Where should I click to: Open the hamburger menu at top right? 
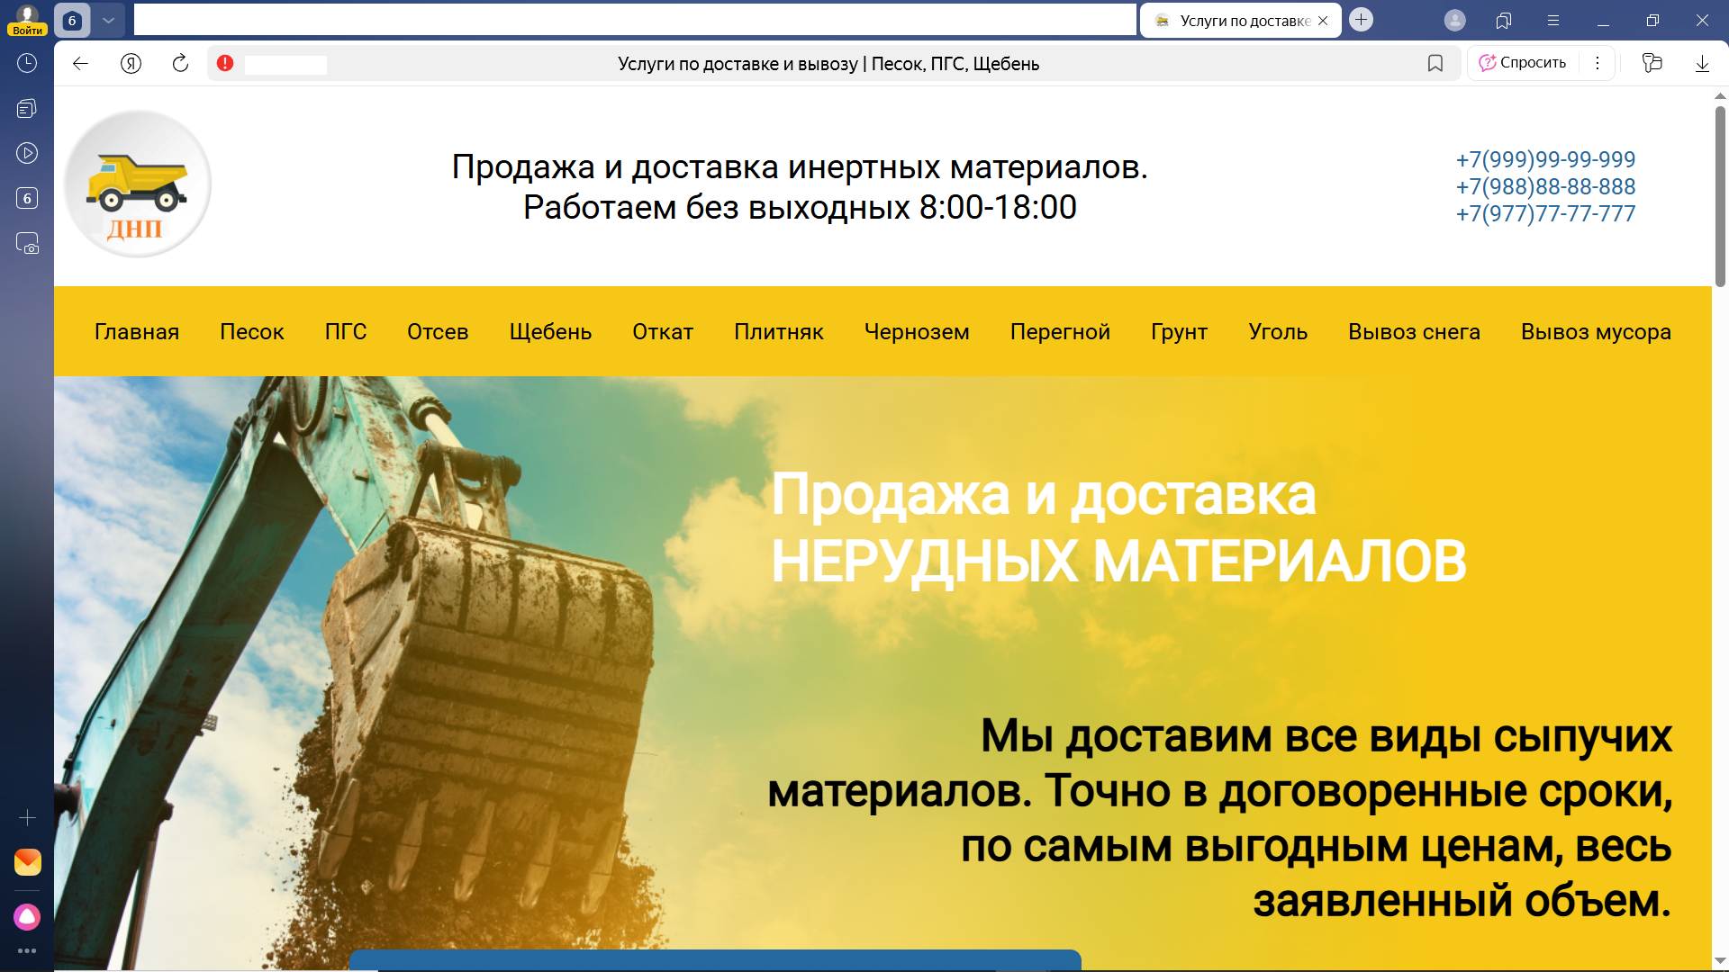point(1553,20)
